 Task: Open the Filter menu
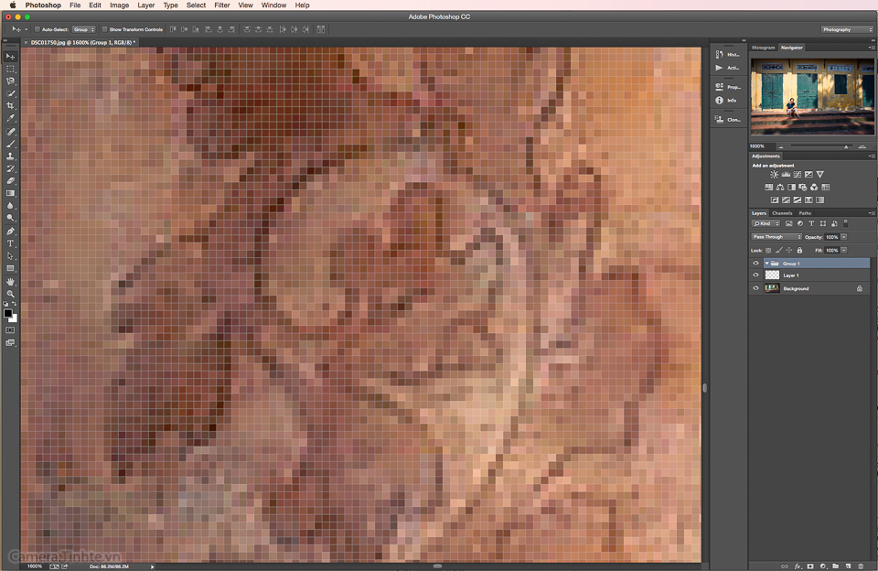pyautogui.click(x=222, y=5)
